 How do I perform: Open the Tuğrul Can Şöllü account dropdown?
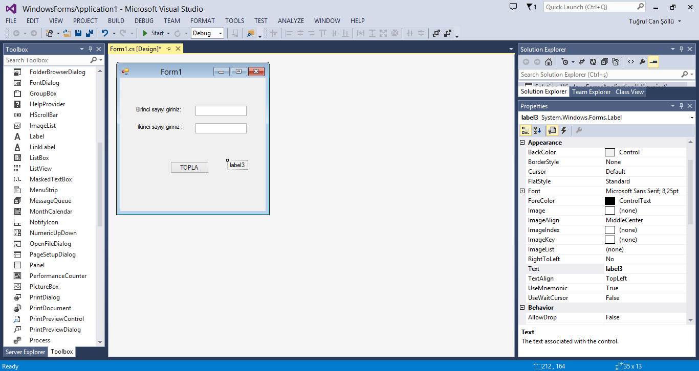click(x=655, y=21)
